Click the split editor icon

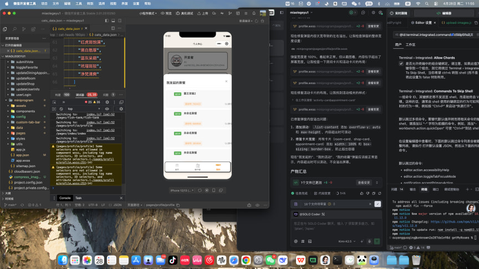click(113, 28)
